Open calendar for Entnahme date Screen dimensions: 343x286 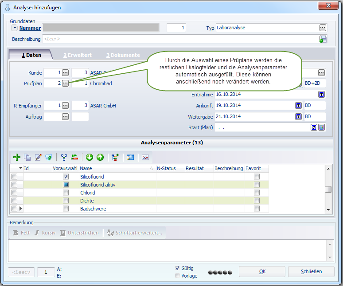pyautogui.click(x=321, y=95)
